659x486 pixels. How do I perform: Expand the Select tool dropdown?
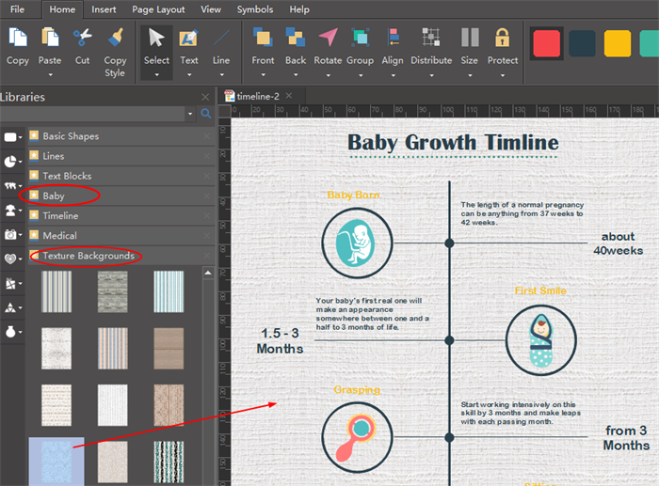156,74
